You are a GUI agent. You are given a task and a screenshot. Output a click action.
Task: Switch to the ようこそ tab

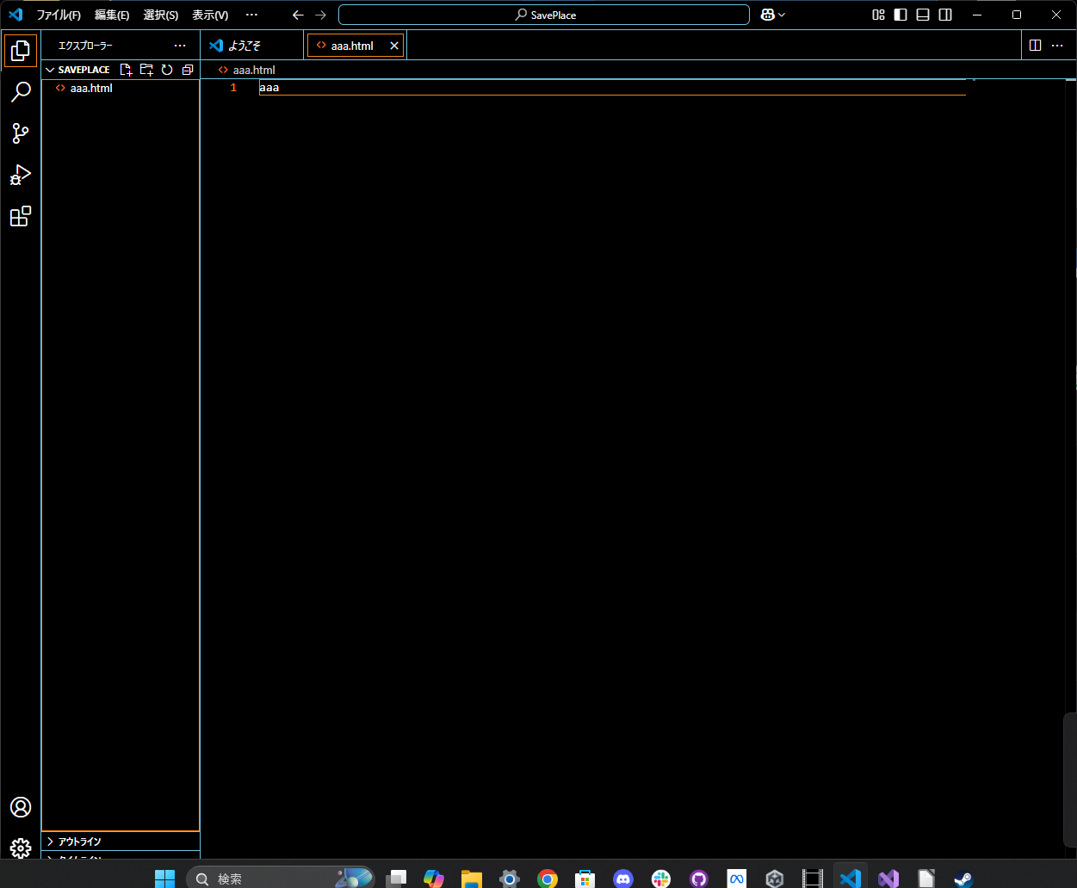coord(251,46)
